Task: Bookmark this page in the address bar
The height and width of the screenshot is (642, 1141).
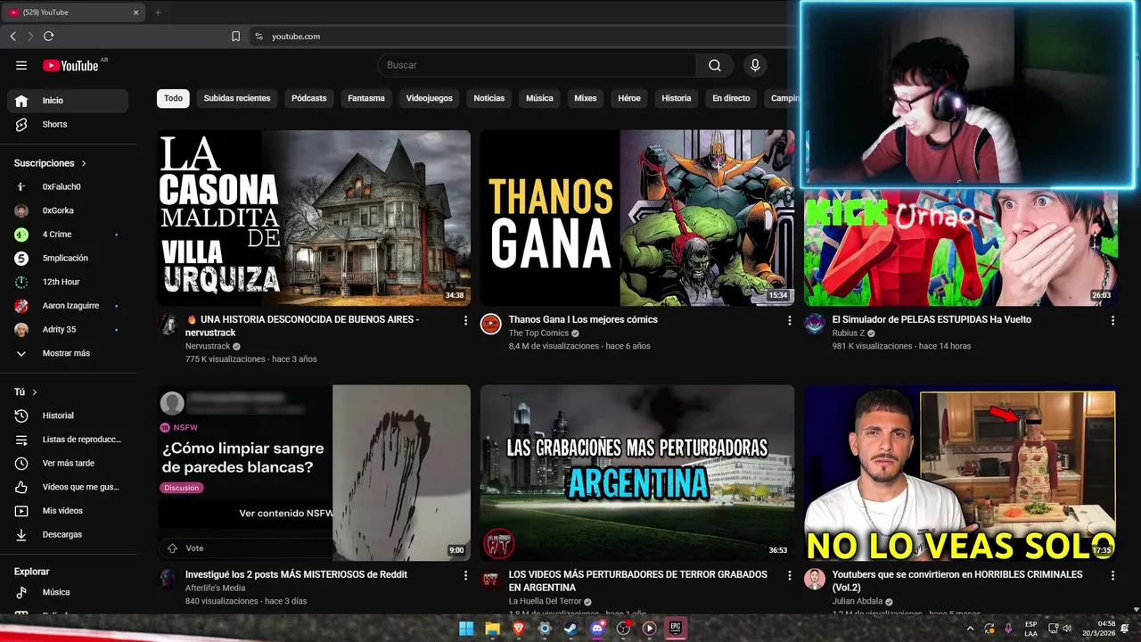Action: click(x=235, y=37)
